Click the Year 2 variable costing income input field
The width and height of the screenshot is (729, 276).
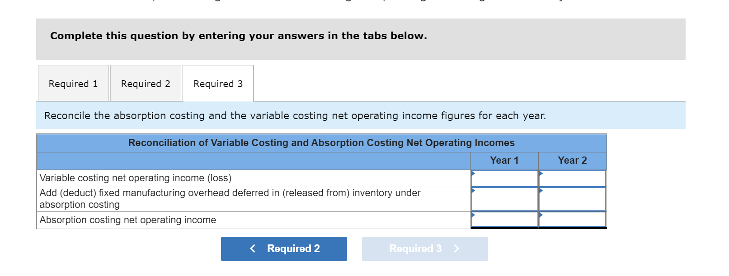click(572, 178)
